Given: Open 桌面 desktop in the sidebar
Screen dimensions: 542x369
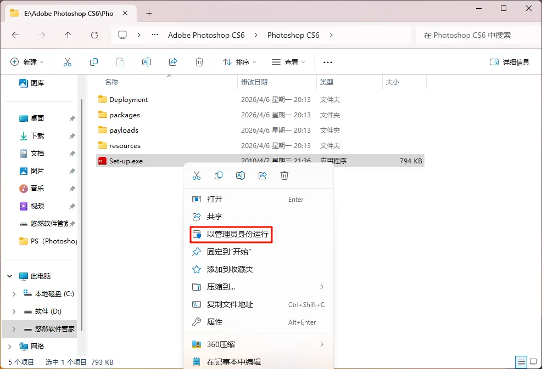Looking at the screenshot, I should (x=31, y=118).
